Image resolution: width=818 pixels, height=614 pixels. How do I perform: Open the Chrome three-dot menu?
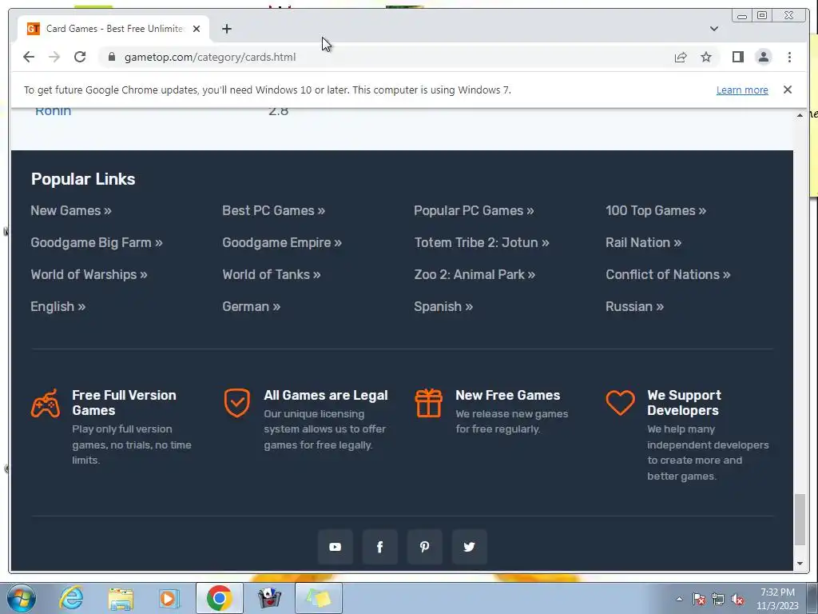point(789,57)
